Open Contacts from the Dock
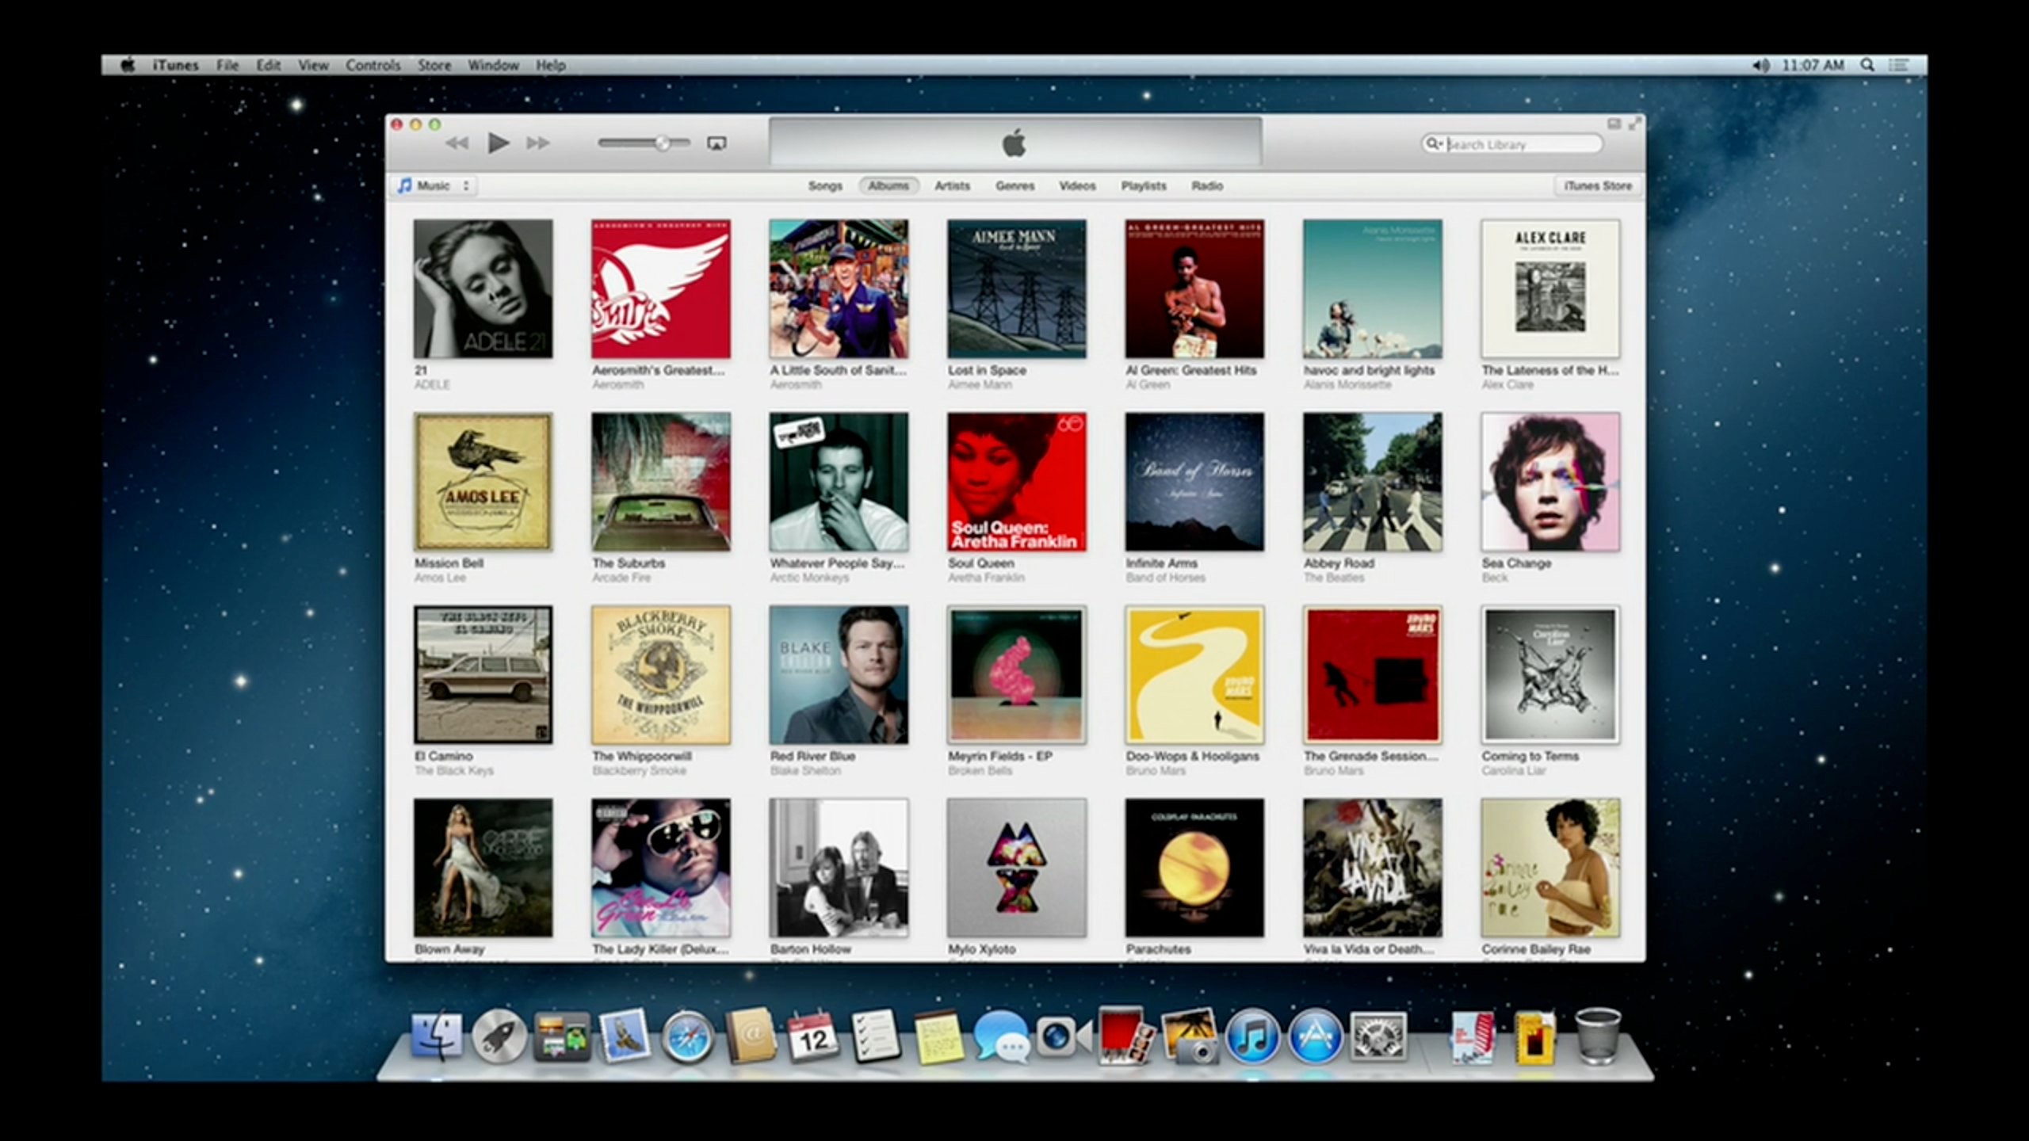Screen dimensions: 2029x1141 (x=751, y=1036)
